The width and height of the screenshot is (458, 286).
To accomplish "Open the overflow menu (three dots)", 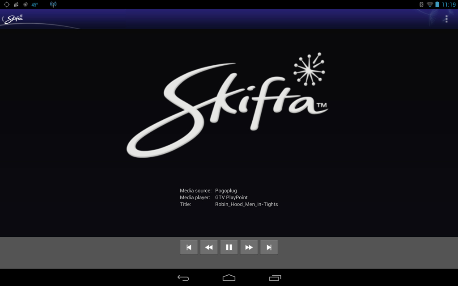I will pos(446,19).
